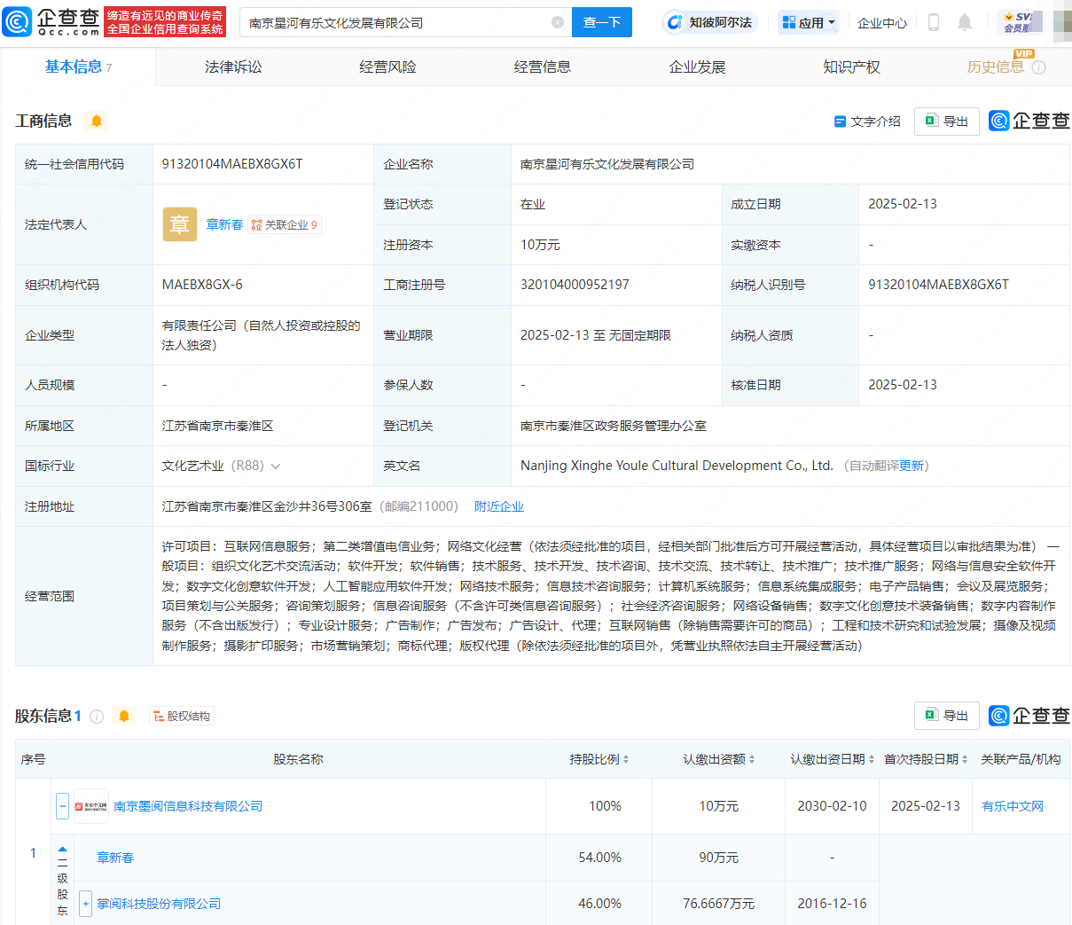Open legal representative 章新春 link
1072x925 pixels.
(x=224, y=225)
